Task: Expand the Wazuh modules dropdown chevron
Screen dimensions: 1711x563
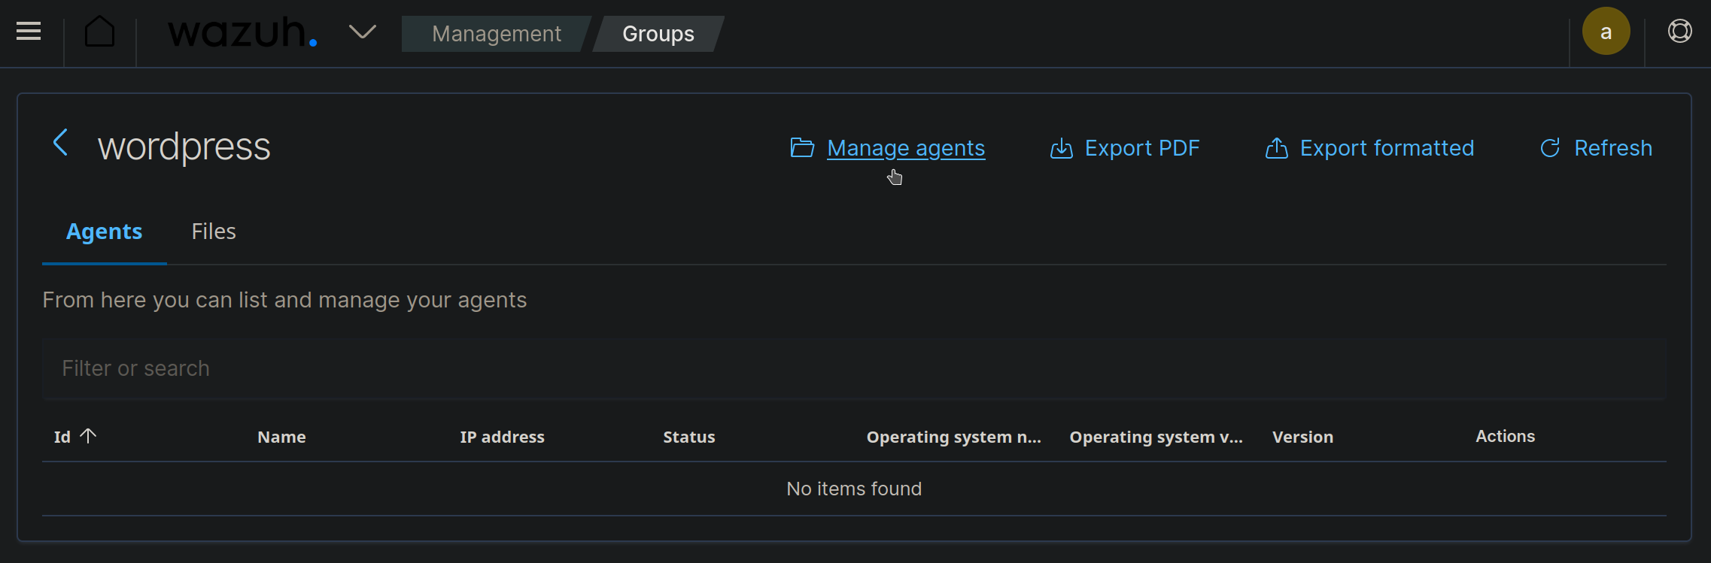Action: [363, 32]
